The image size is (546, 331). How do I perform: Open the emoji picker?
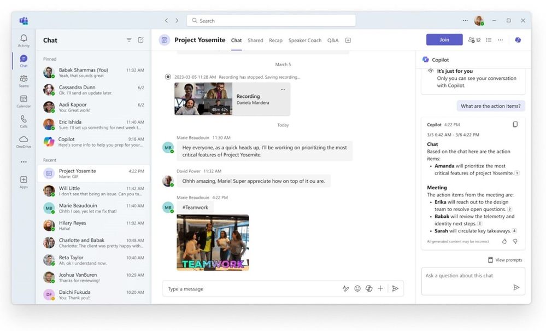point(357,288)
